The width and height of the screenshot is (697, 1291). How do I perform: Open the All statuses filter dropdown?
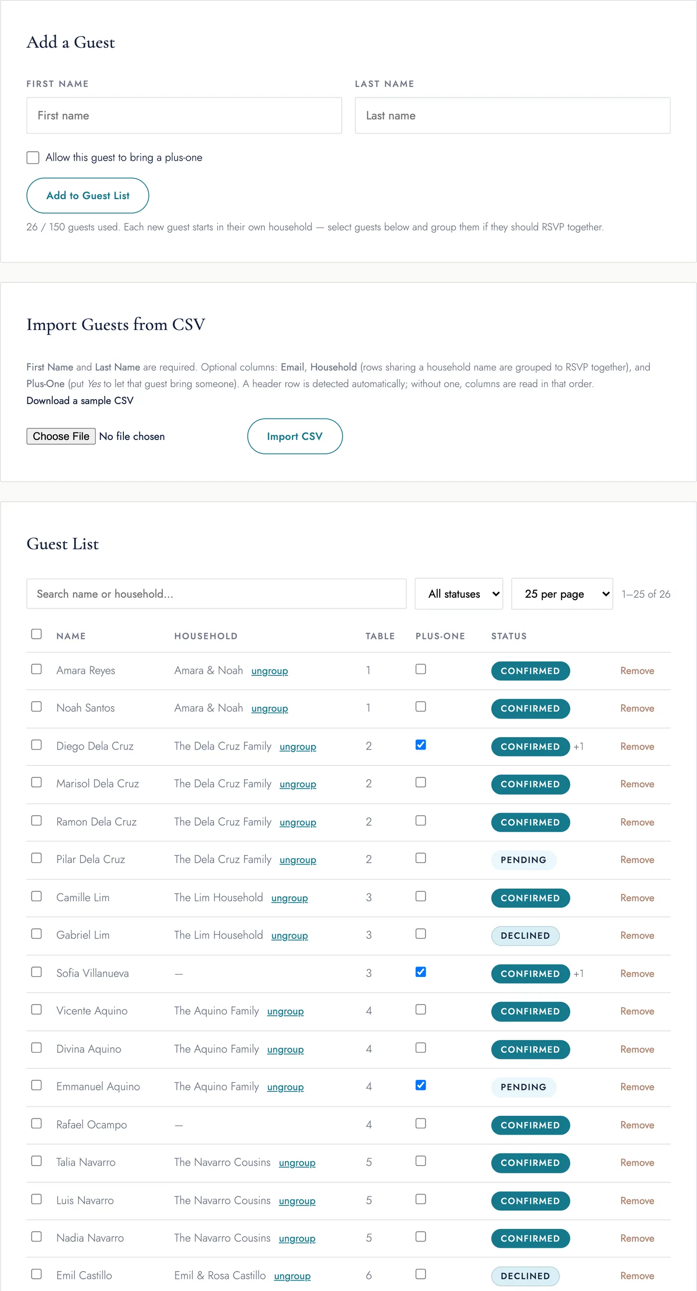459,594
